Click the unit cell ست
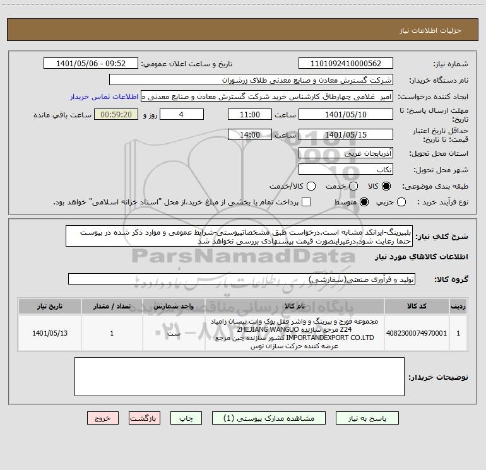 (x=174, y=333)
